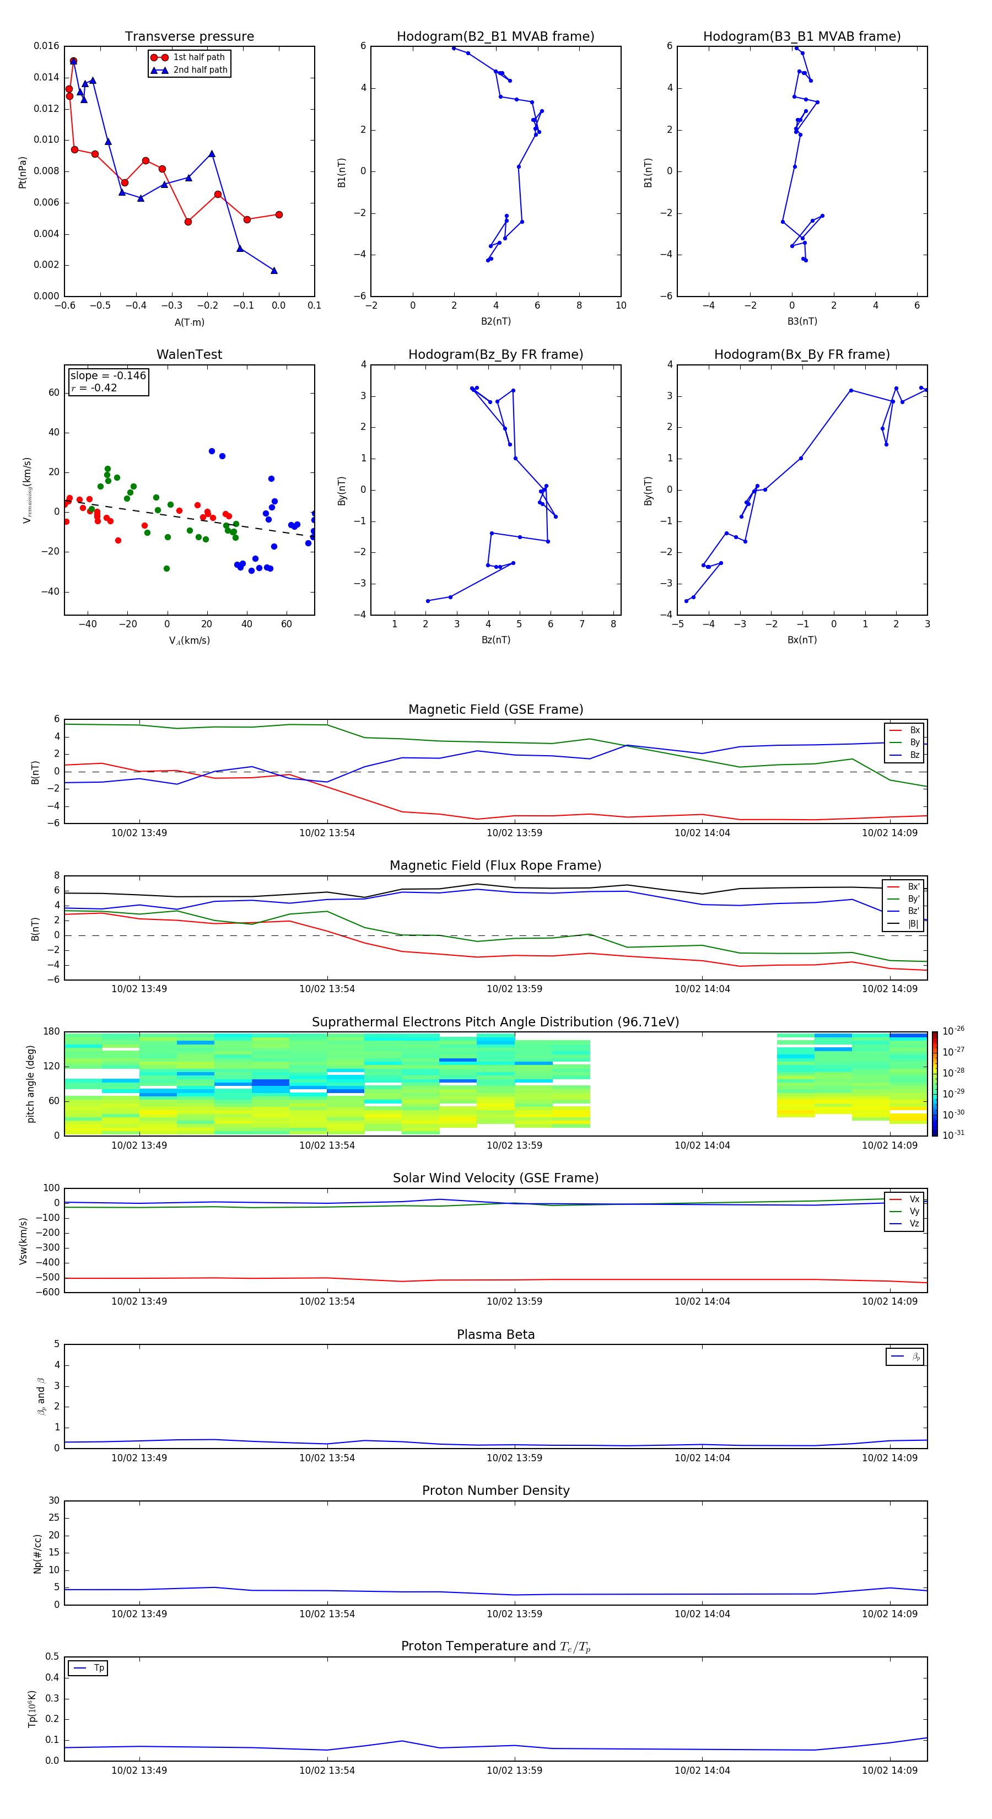This screenshot has height=1819, width=992.
Task: Select "Bz'" in the Flux Rope legend
Action: [x=904, y=911]
